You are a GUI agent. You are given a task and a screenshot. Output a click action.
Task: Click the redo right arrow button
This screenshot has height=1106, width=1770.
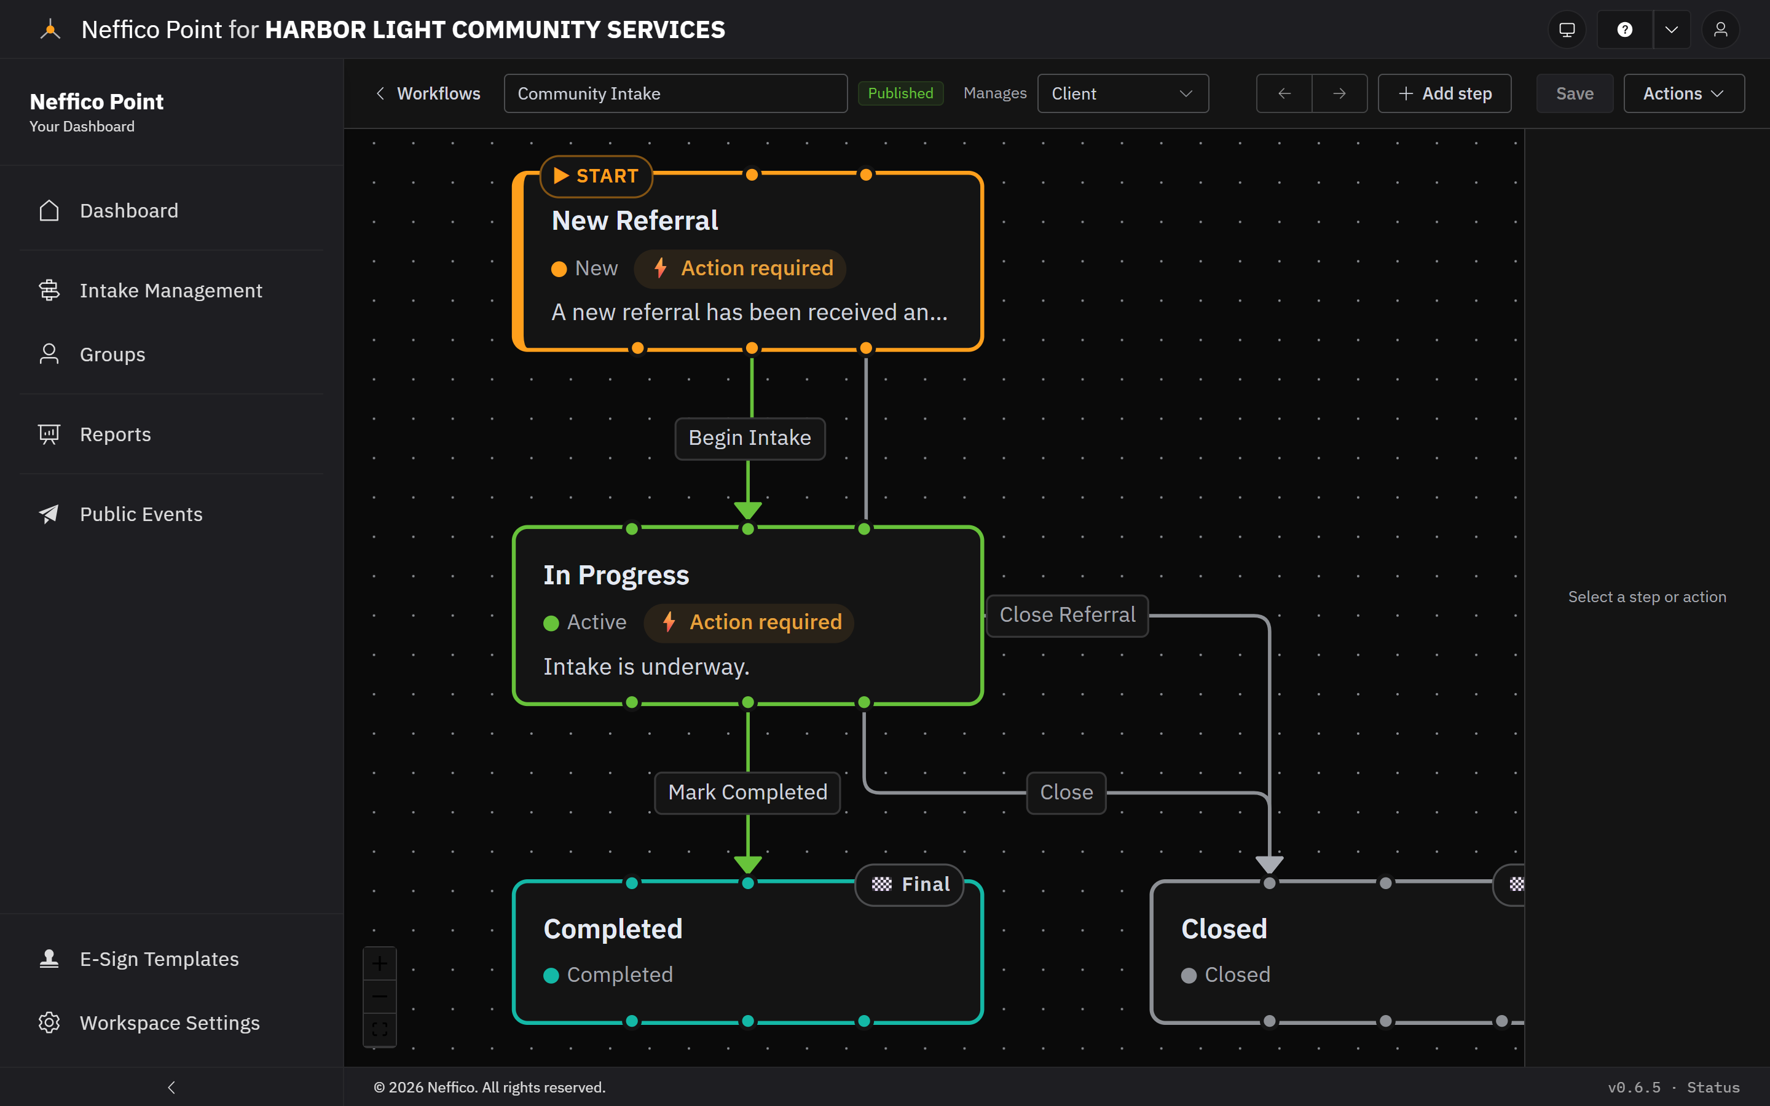tap(1339, 93)
